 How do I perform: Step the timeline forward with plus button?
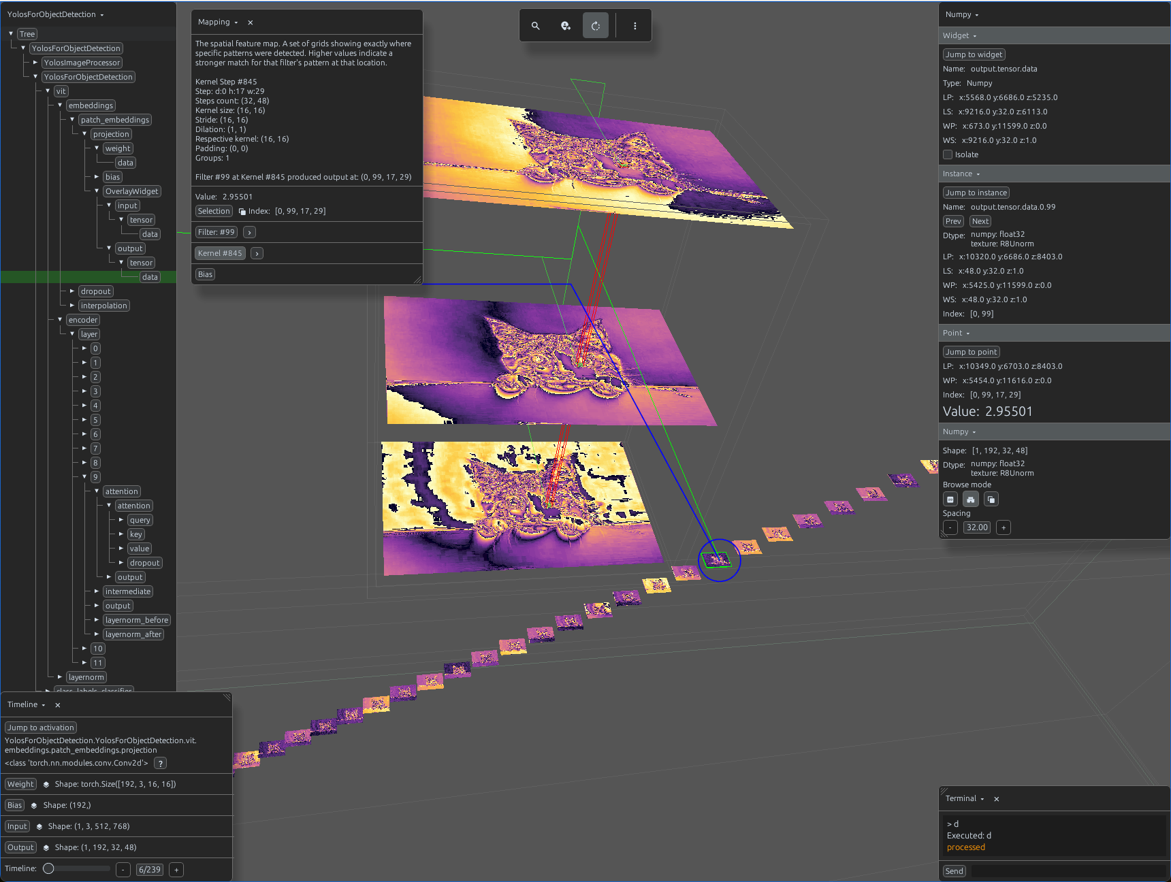pyautogui.click(x=176, y=870)
